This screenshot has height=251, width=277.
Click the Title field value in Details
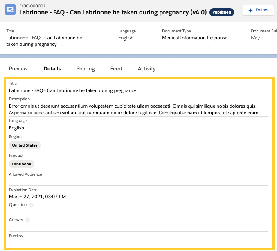[72, 90]
